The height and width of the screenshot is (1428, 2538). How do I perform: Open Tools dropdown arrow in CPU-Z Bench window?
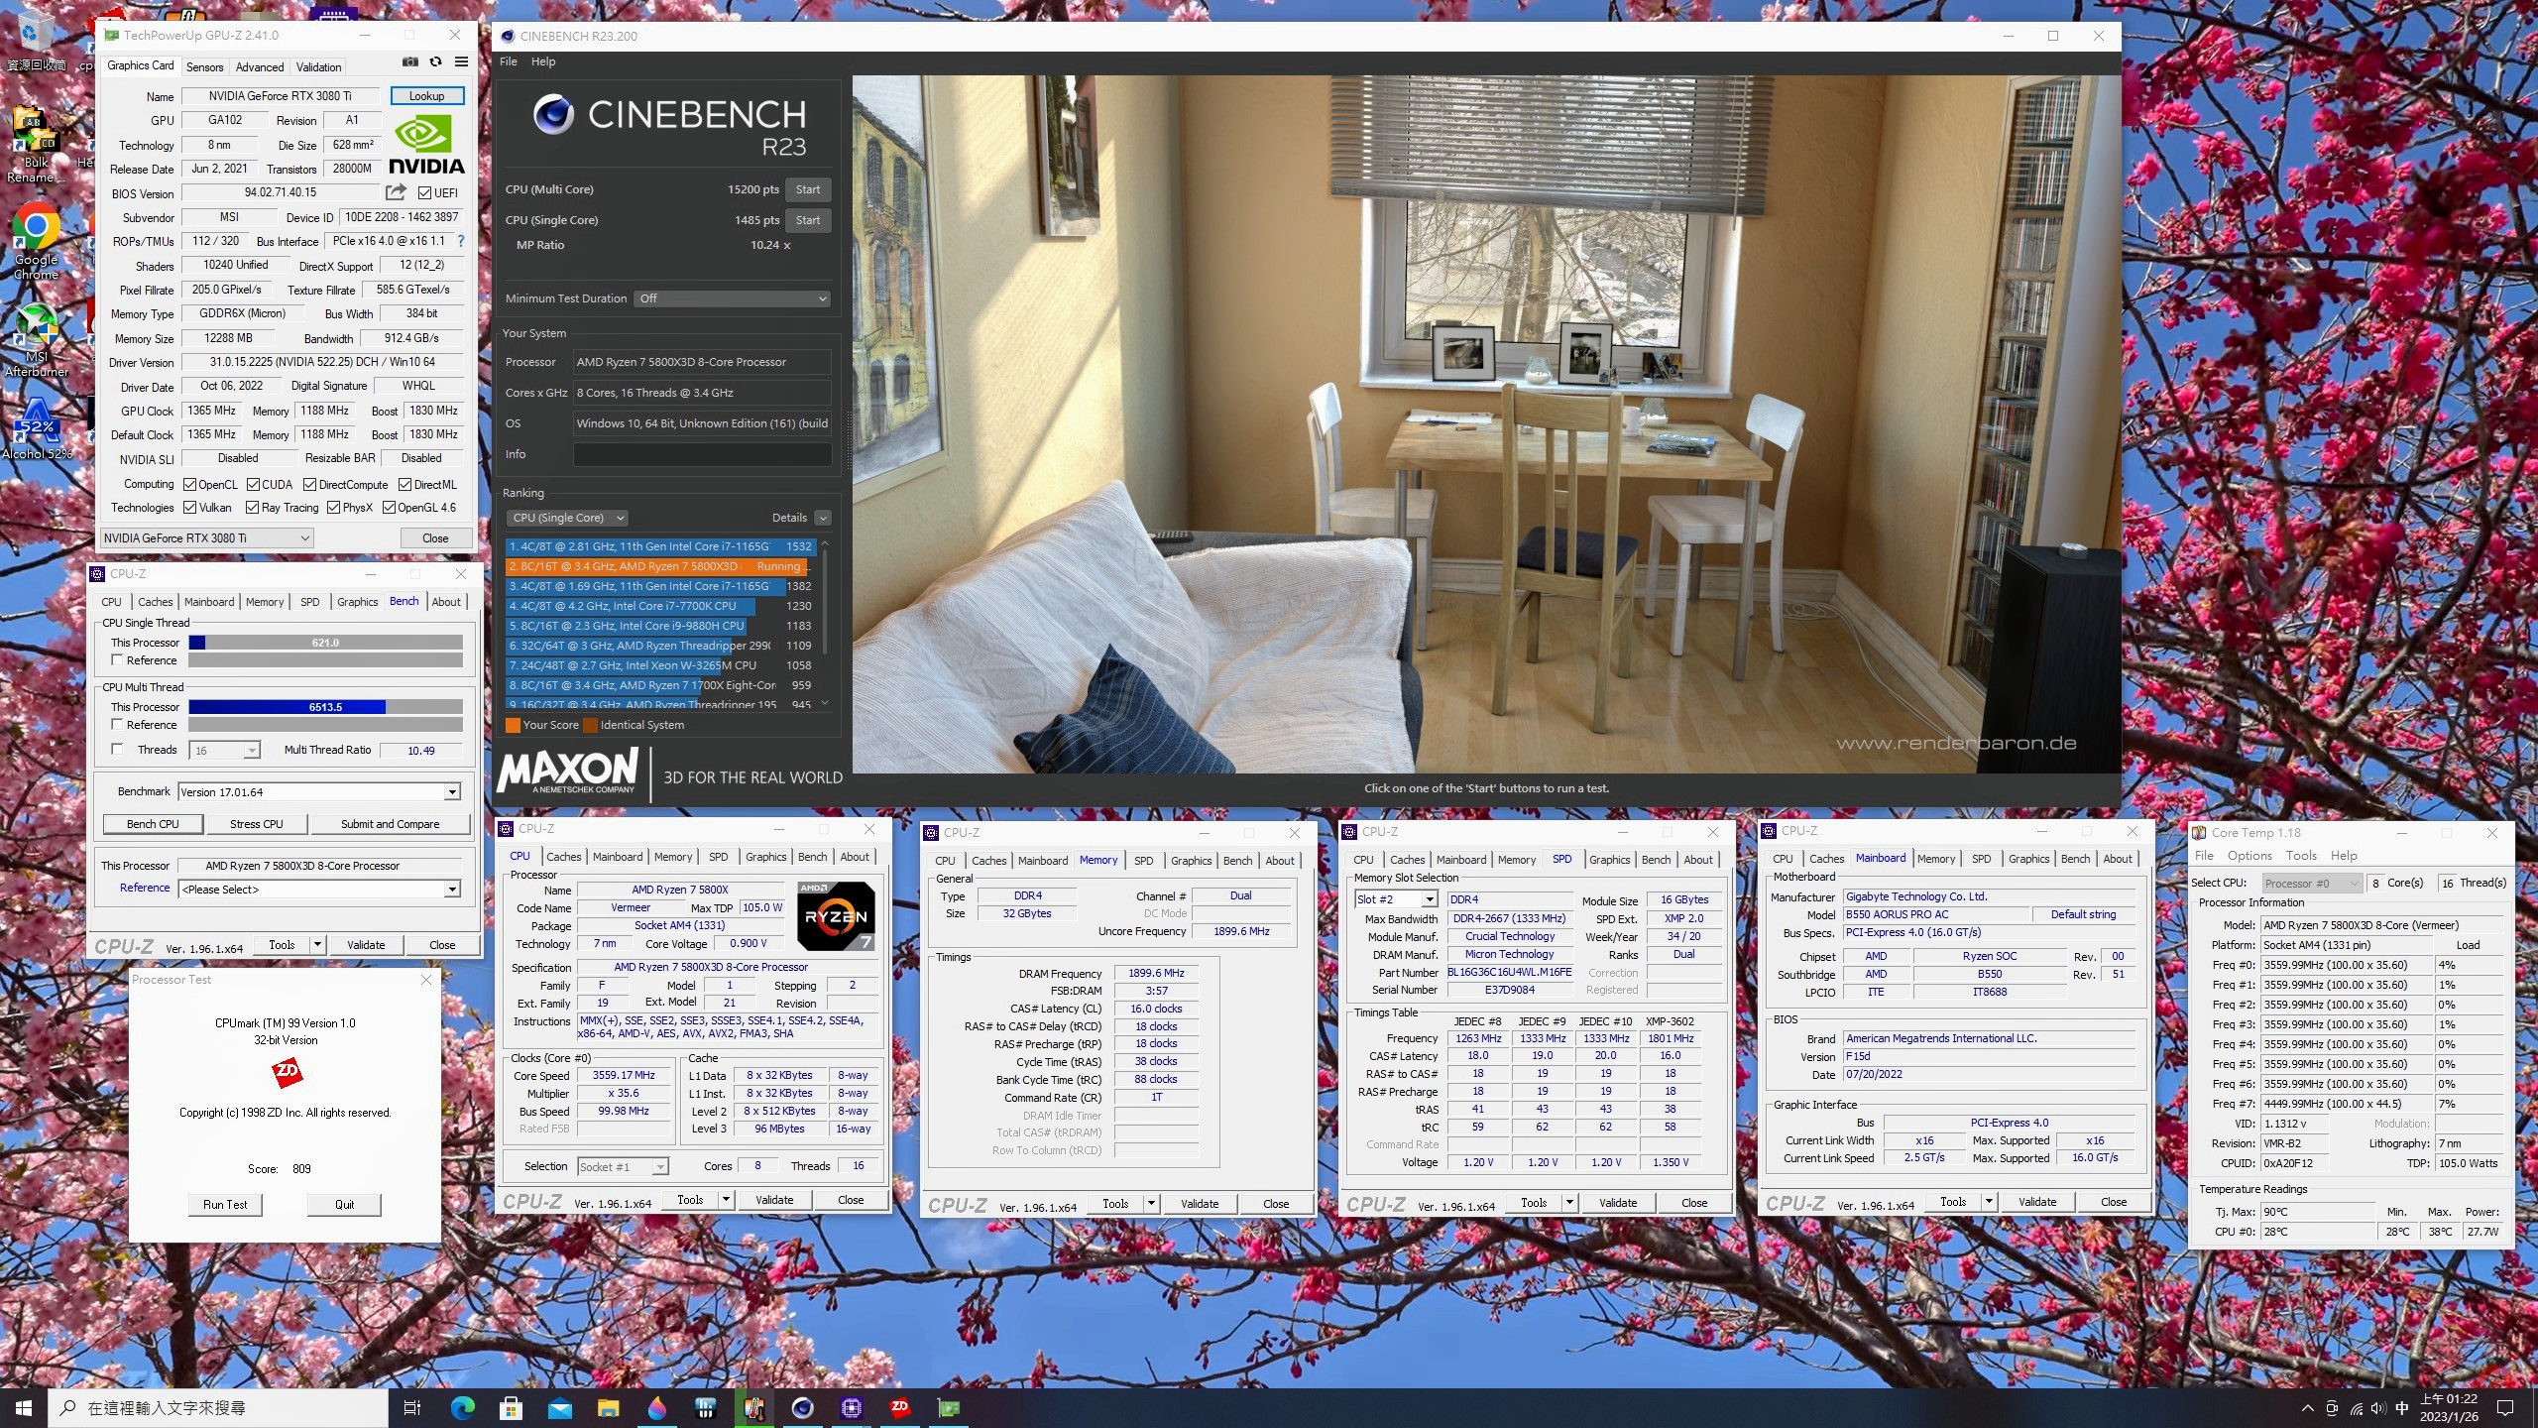317,945
